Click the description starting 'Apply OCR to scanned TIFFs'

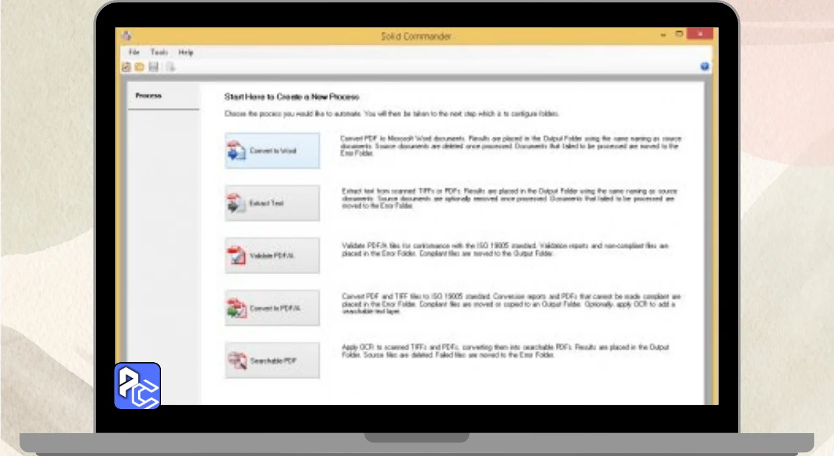point(505,350)
